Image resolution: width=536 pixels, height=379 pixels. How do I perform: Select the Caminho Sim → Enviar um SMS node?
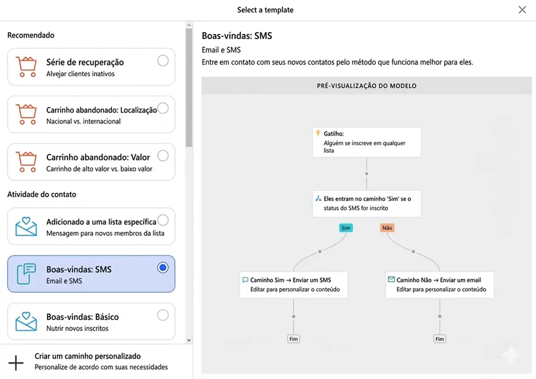pyautogui.click(x=293, y=284)
